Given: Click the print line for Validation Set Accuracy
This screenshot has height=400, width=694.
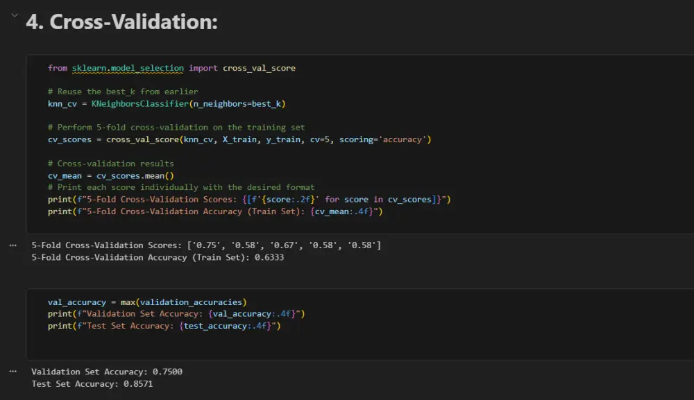Looking at the screenshot, I should tap(176, 314).
